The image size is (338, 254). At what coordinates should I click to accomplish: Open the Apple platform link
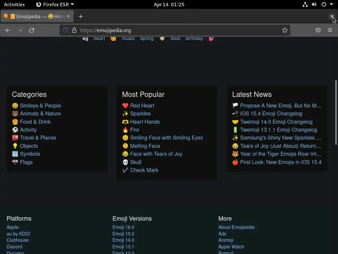[x=13, y=227]
